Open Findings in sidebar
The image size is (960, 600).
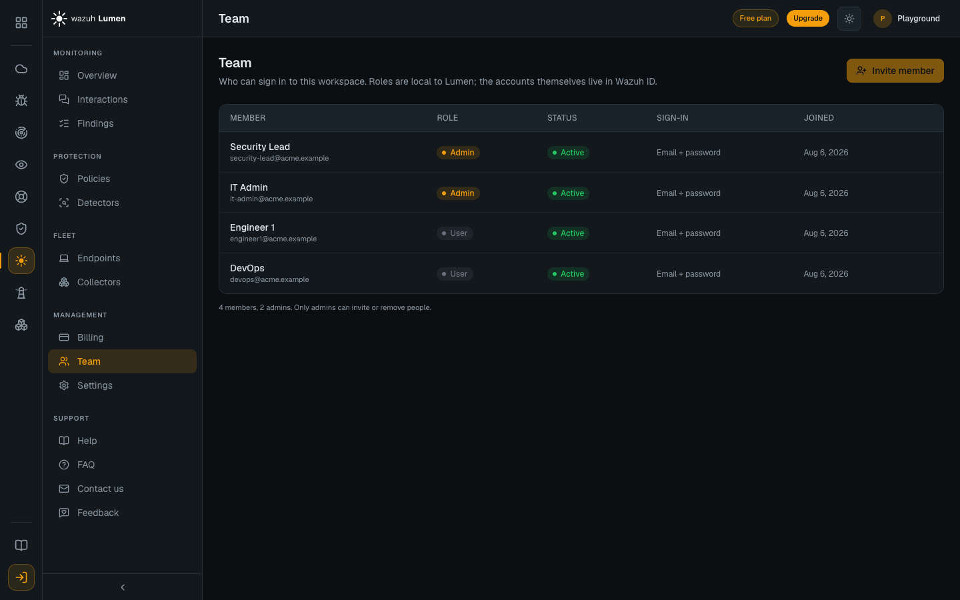[x=123, y=123]
